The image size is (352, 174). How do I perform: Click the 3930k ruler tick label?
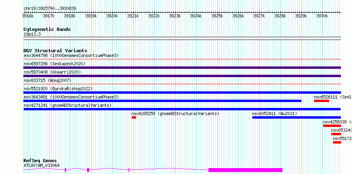pos(322,16)
